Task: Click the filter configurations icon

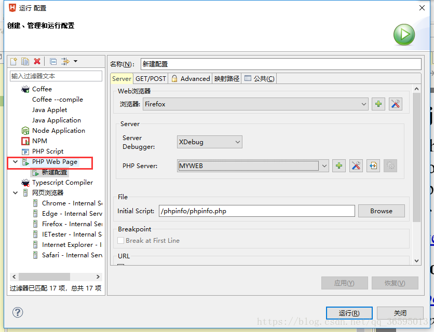Action: [65, 61]
